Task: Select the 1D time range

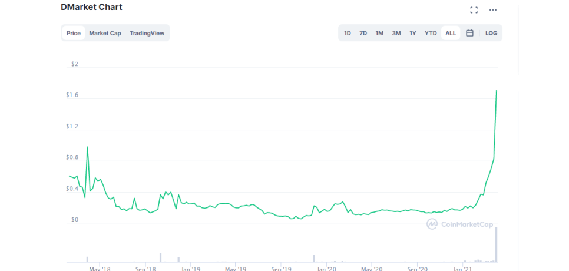Action: click(x=348, y=33)
